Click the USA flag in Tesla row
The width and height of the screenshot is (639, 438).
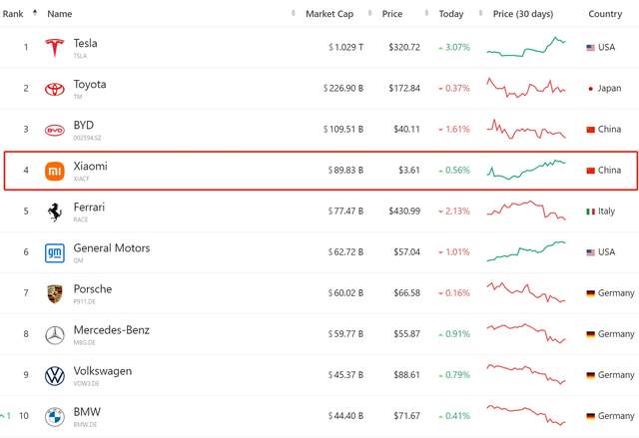coord(590,48)
